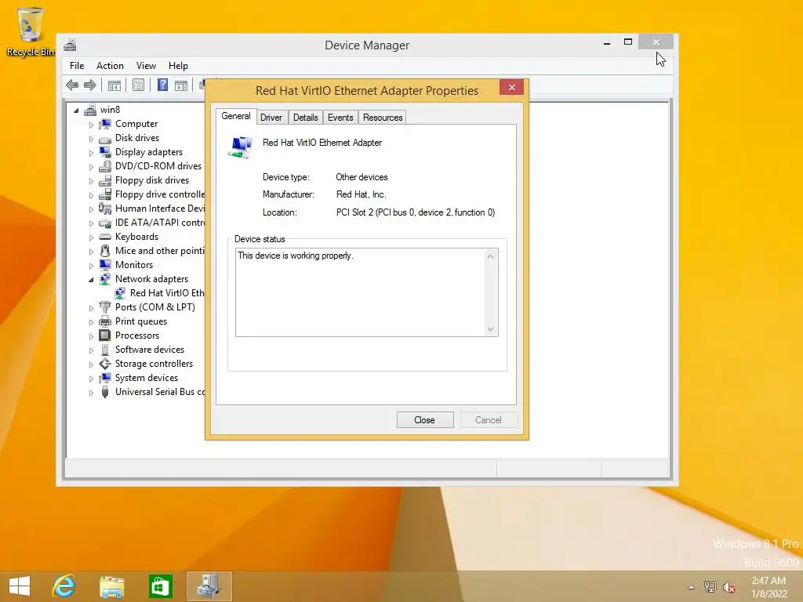The height and width of the screenshot is (602, 803).
Task: Collapse the Network adapters node
Action: tap(91, 280)
